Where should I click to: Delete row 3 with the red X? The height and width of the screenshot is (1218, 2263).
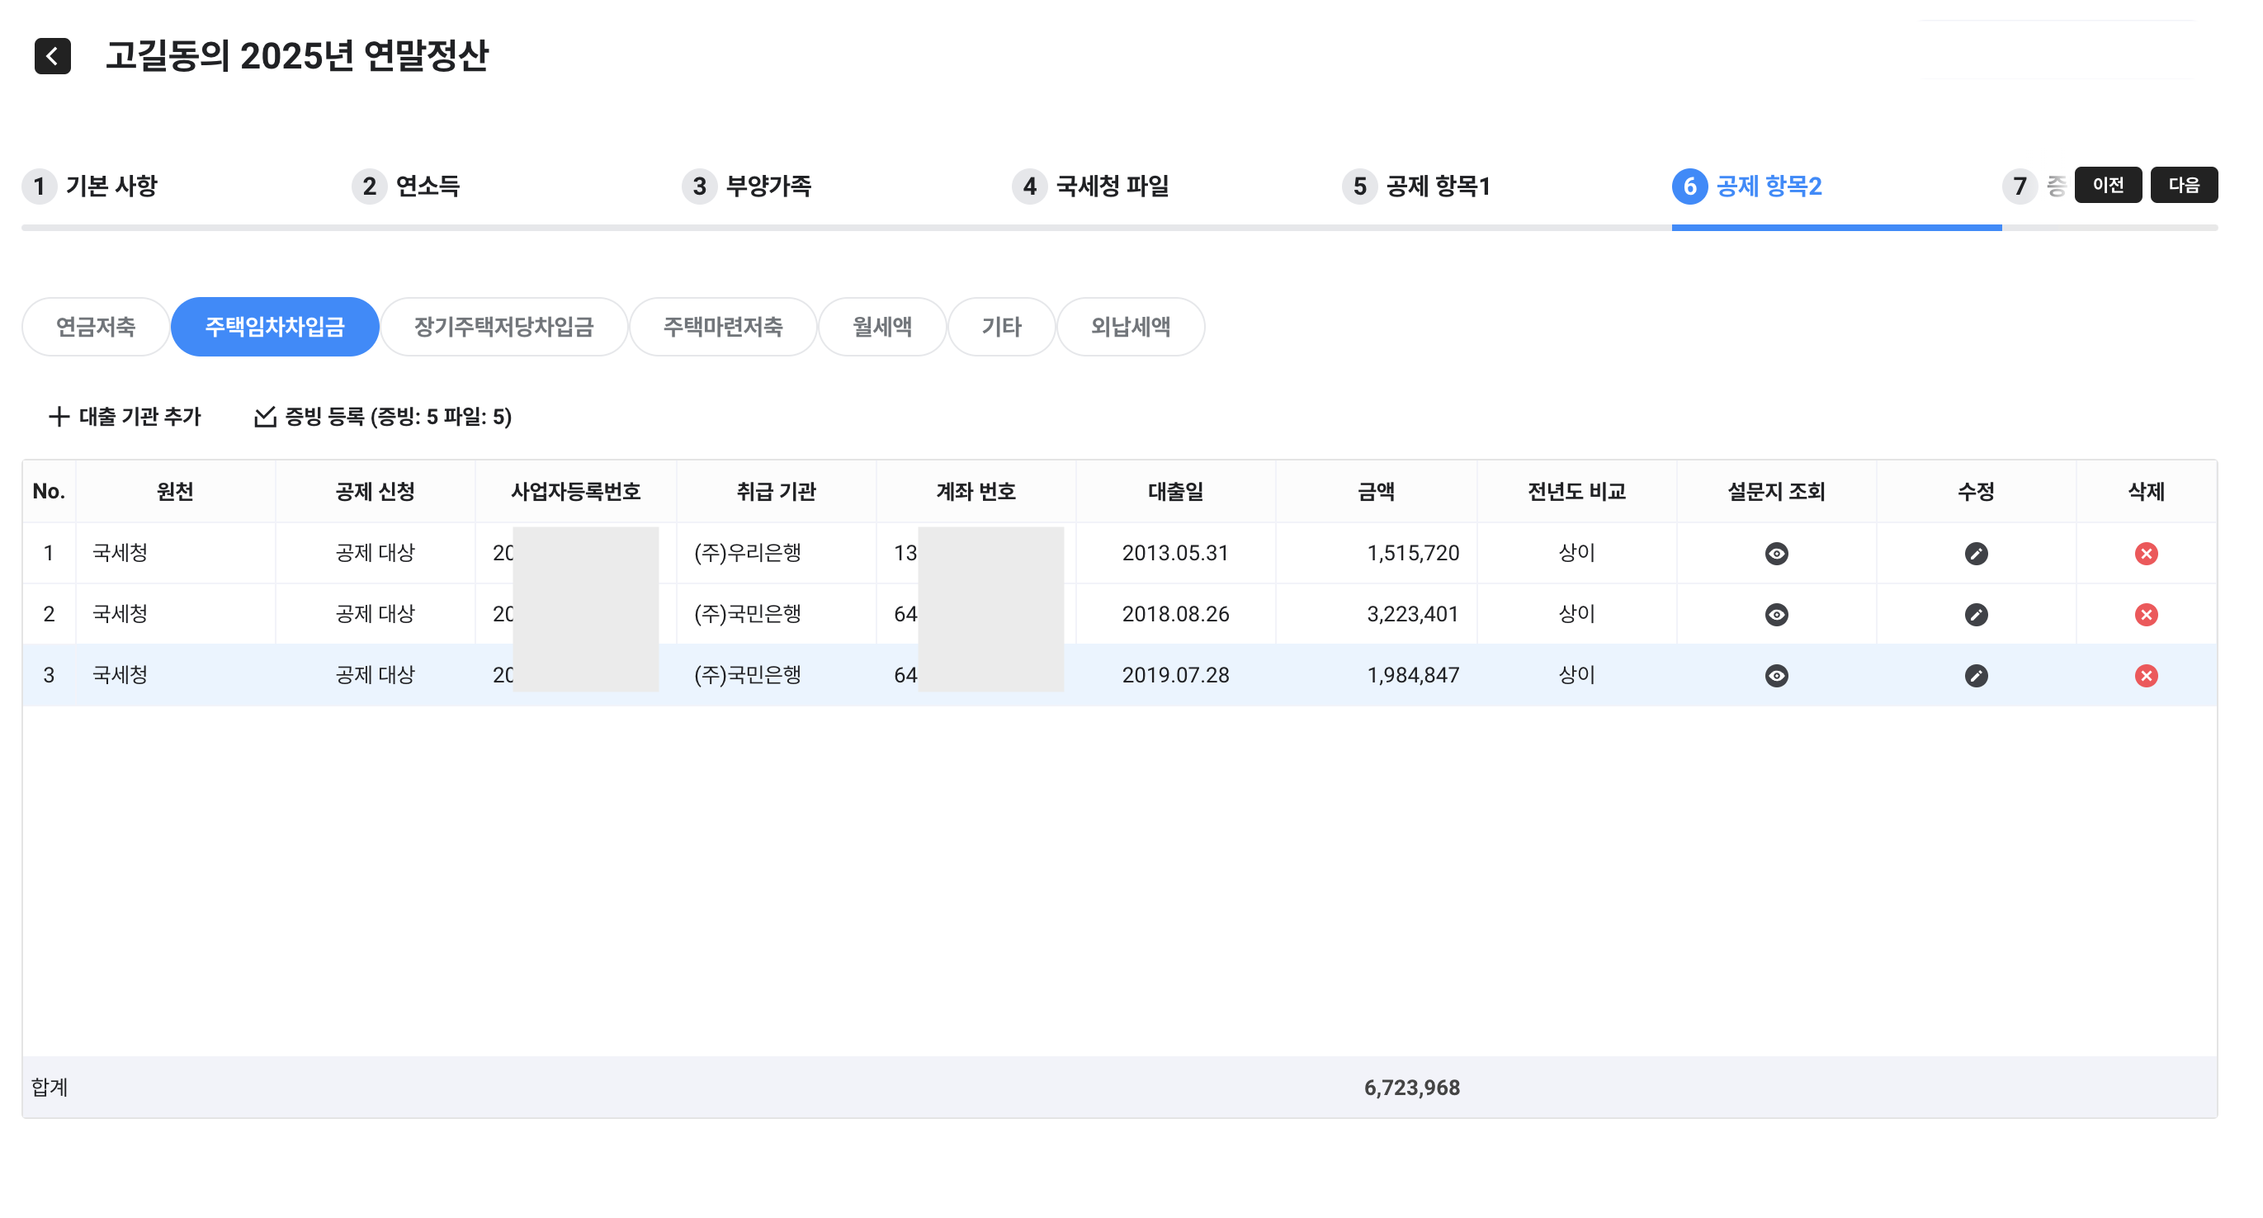pos(2145,675)
